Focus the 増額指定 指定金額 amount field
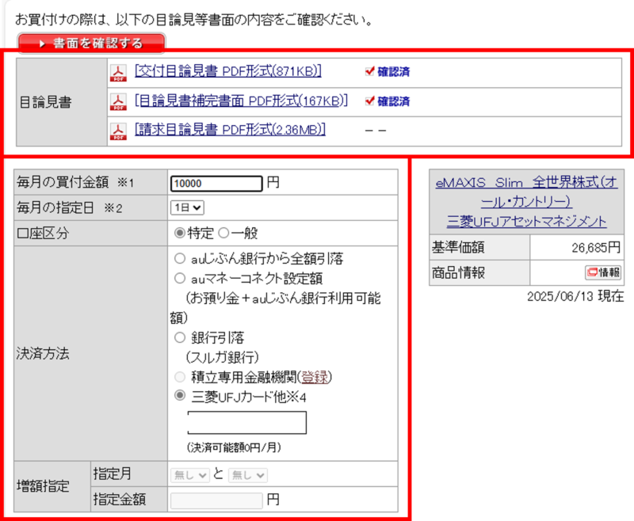Screen dimensions: 634x521 [216, 500]
